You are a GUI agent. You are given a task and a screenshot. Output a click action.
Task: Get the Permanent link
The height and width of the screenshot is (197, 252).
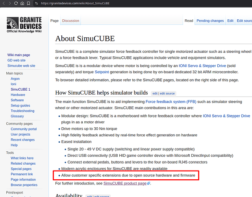coord(22,174)
